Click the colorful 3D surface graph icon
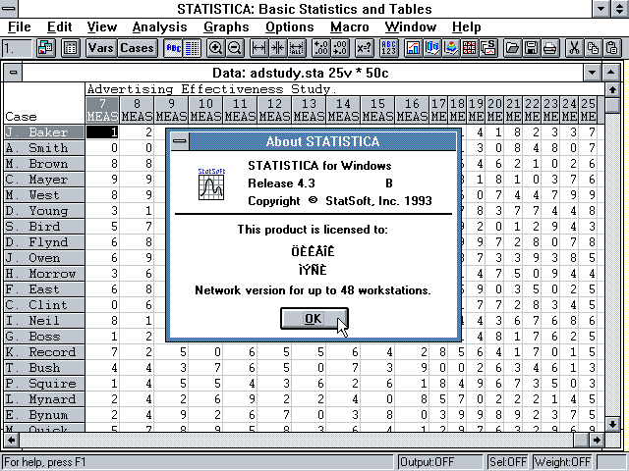The height and width of the screenshot is (471, 629). pos(451,48)
